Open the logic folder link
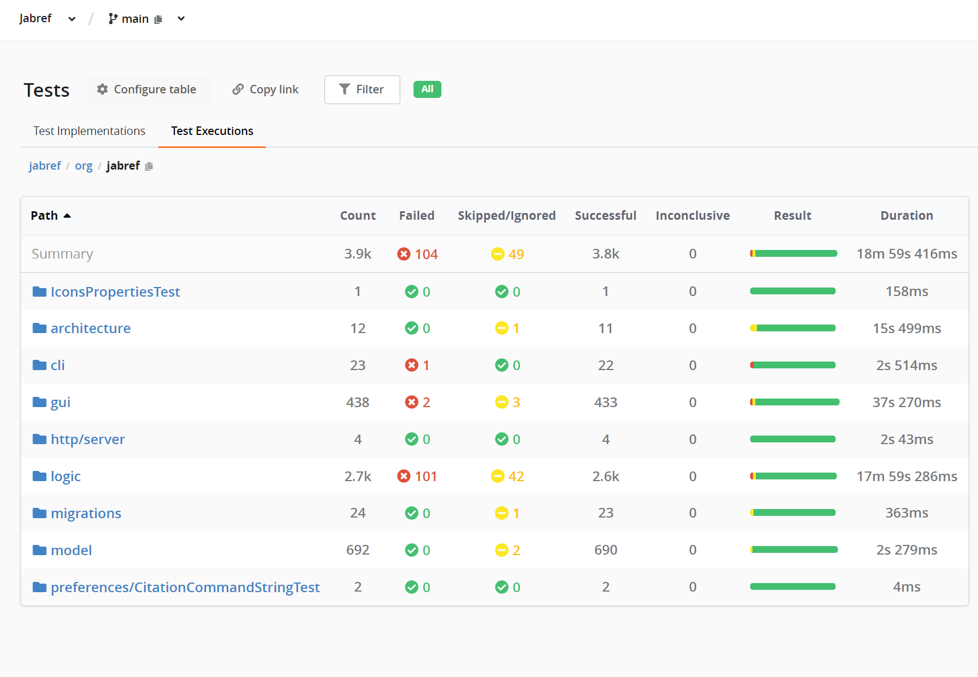 [66, 477]
